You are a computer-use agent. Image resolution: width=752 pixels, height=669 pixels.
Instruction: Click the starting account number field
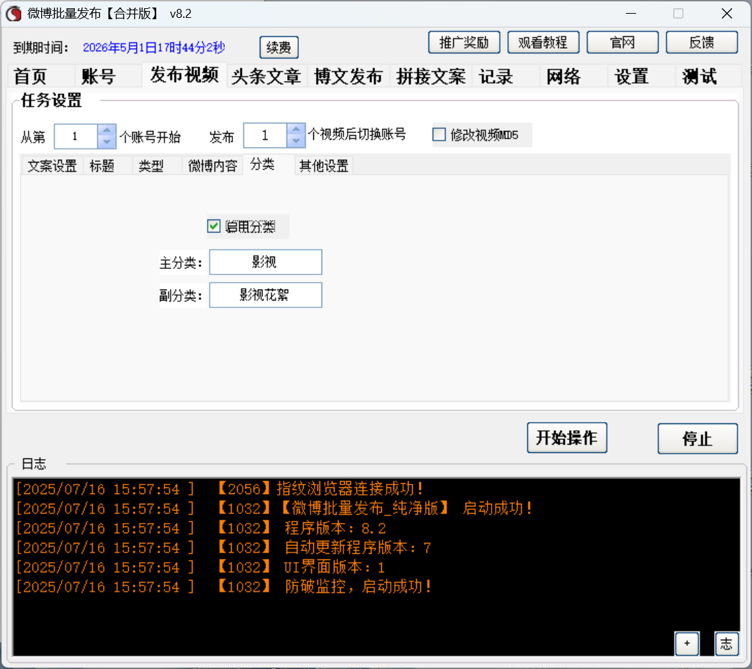76,137
